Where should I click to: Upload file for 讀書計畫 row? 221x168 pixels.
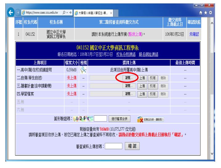[142, 86]
